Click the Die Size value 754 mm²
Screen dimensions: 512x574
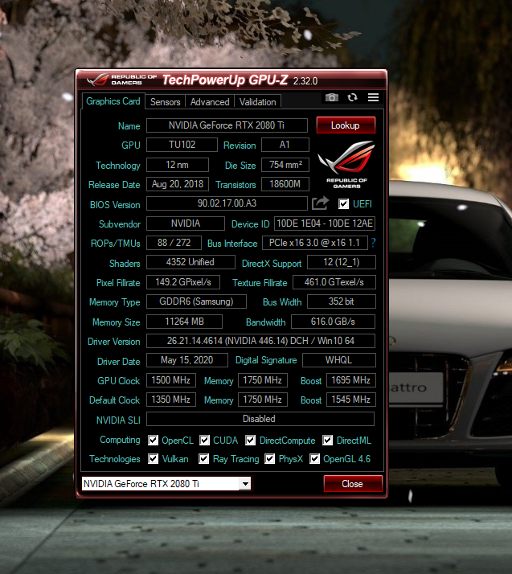coord(285,165)
